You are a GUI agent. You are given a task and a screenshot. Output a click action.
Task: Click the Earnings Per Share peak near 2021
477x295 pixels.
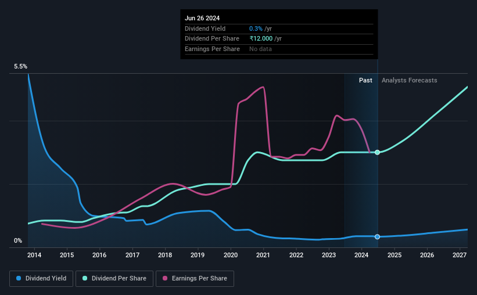[x=262, y=87]
